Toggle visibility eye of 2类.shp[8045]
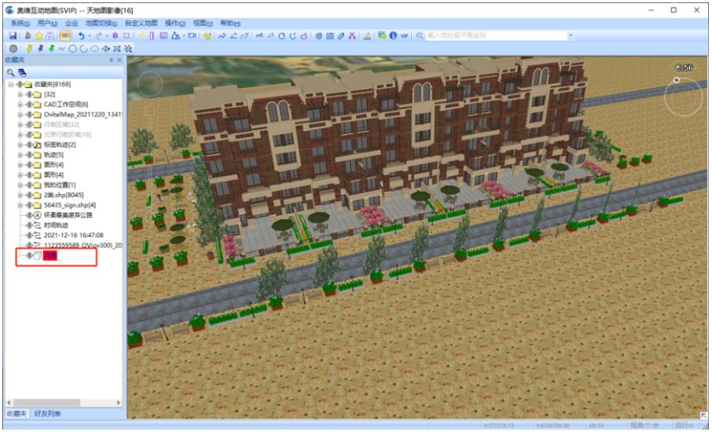Screen dimensions: 712x432 coord(28,195)
